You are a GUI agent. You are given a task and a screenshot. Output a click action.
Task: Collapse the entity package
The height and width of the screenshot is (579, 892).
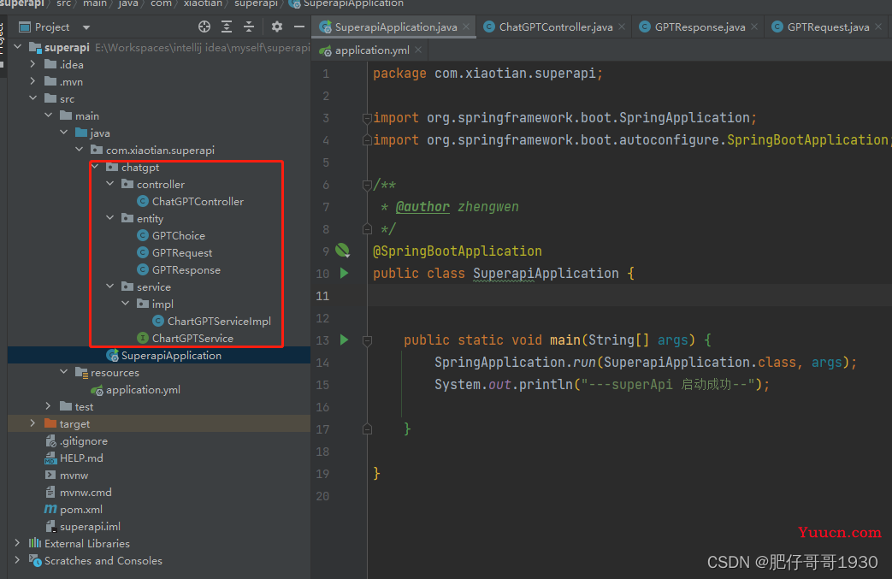click(110, 218)
